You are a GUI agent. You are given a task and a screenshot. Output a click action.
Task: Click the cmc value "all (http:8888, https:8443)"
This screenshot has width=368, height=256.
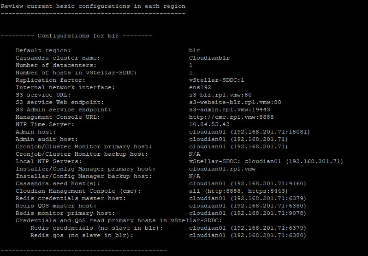(238, 191)
